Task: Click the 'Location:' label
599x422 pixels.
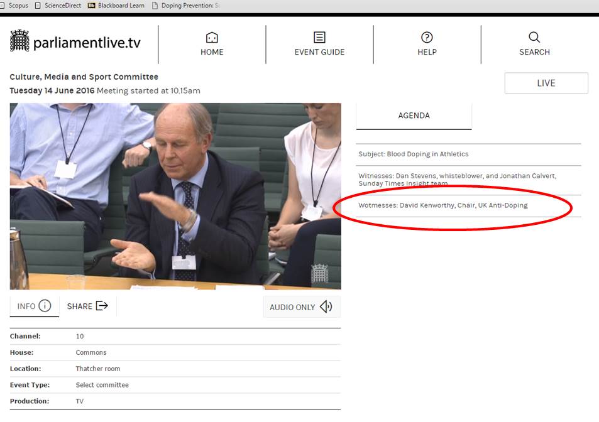Action: 26,369
